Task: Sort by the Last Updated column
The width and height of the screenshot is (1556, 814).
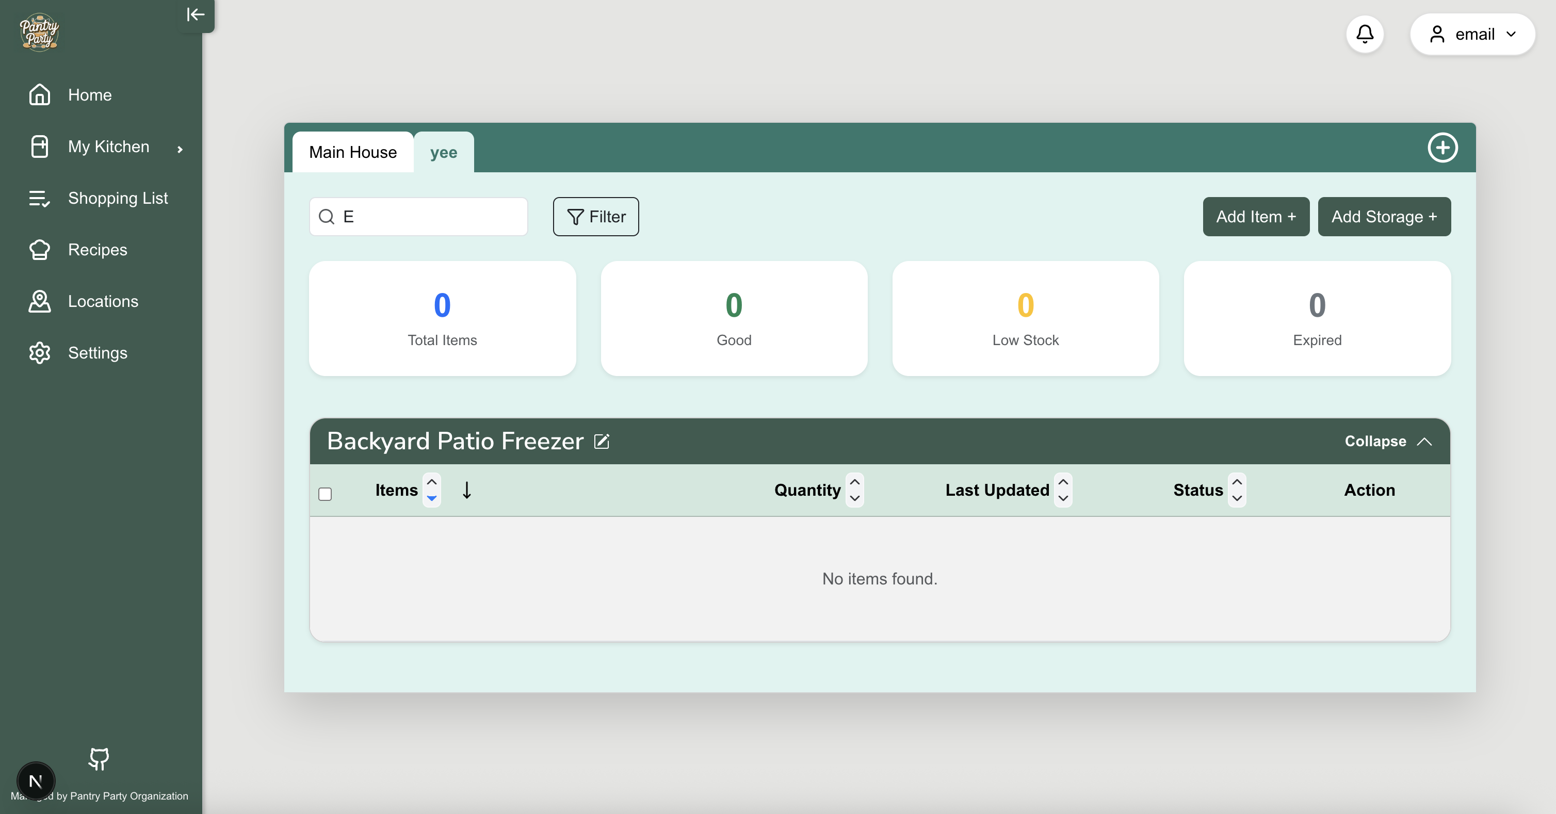Action: 1063,490
